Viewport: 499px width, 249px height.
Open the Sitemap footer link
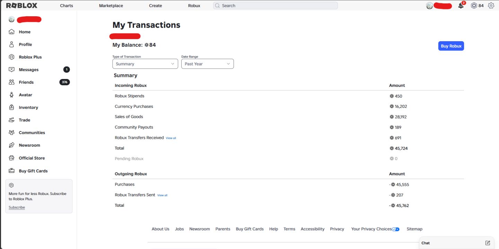(414, 229)
